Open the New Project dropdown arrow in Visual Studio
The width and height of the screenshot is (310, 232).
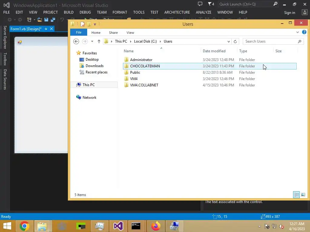[x=35, y=20]
